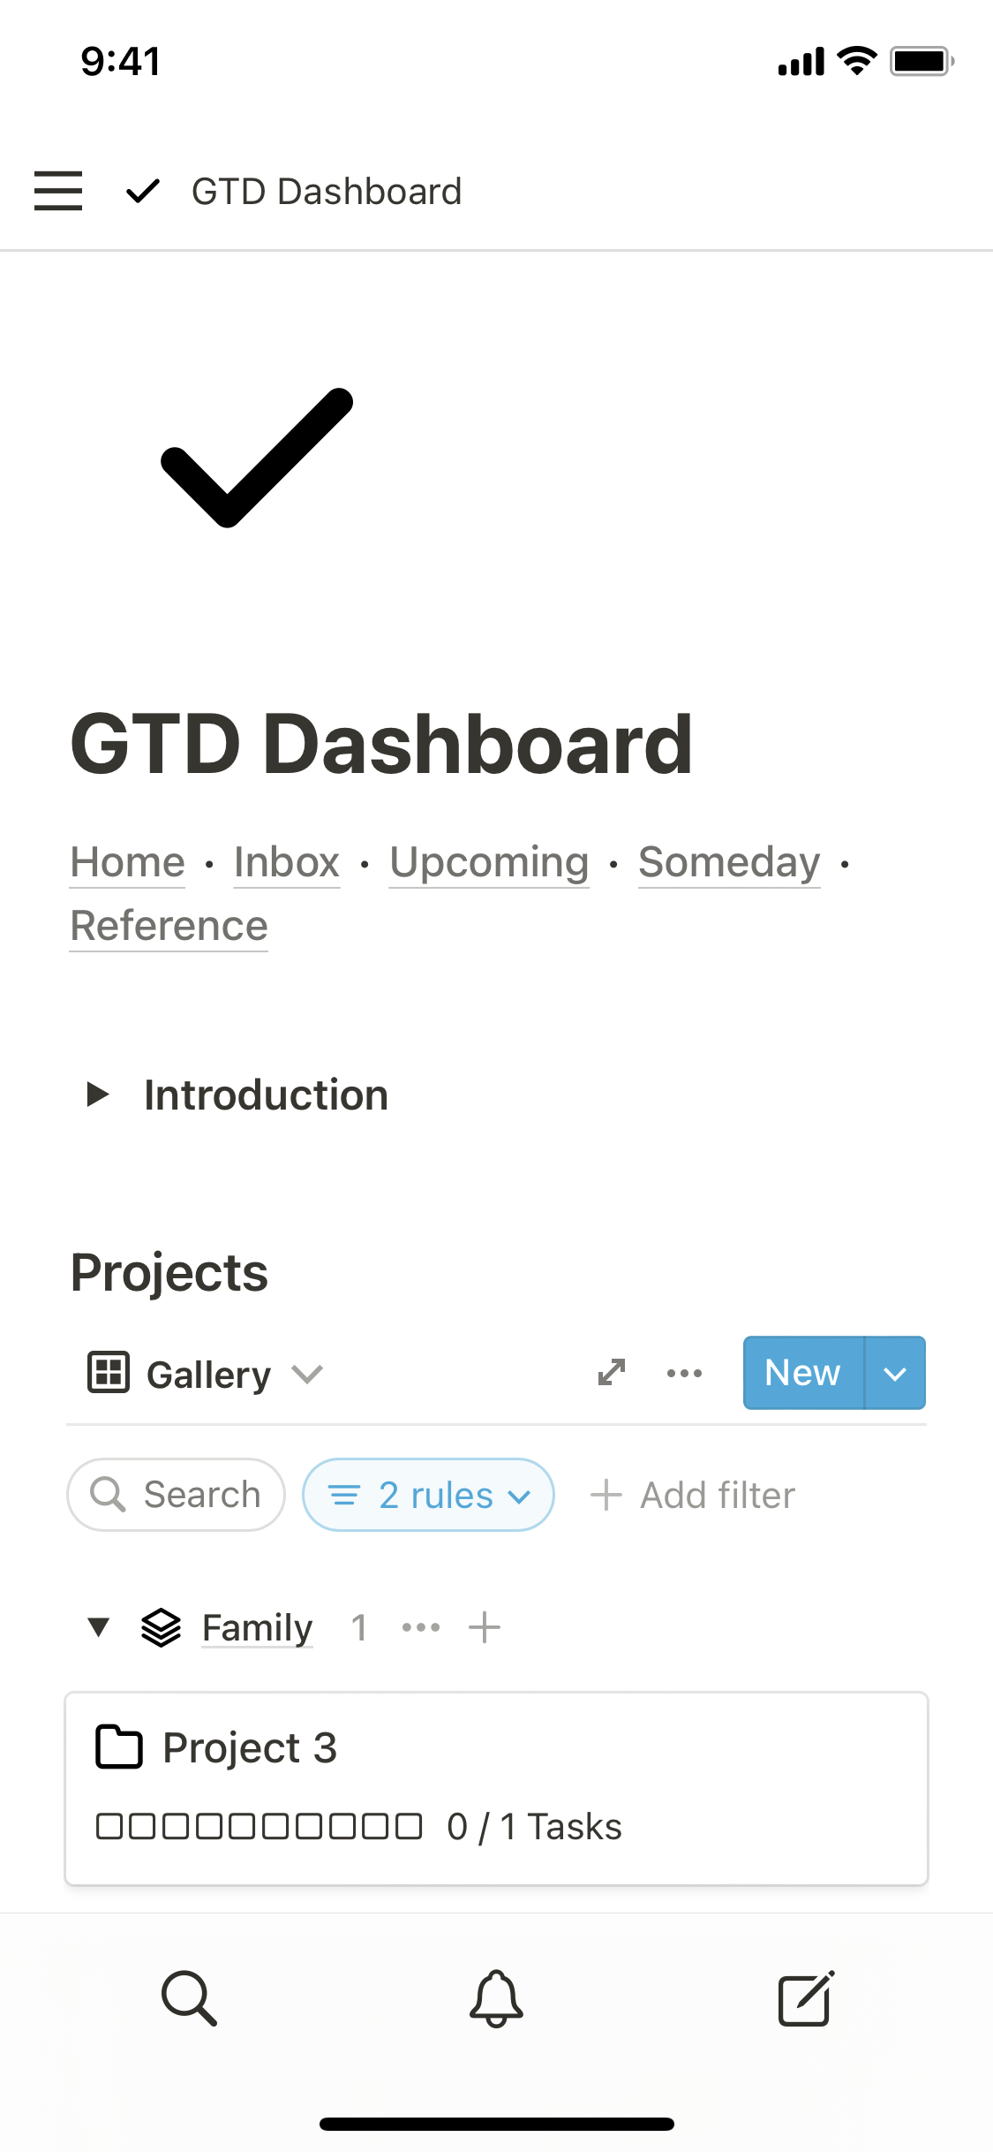
Task: Add a new item to Family group
Action: (485, 1627)
